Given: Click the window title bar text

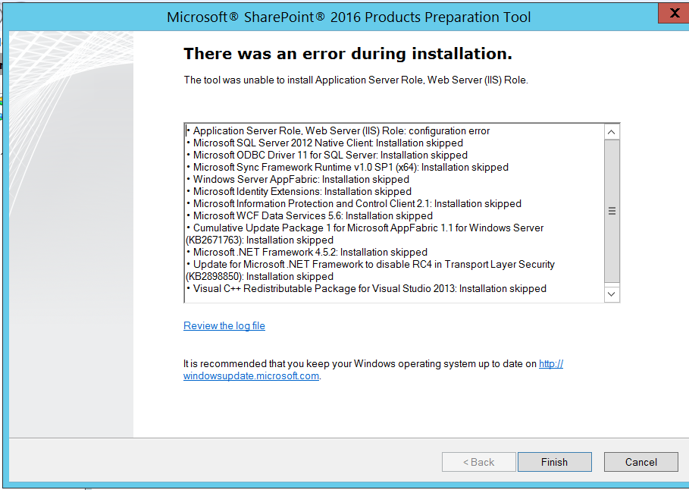Looking at the screenshot, I should (x=349, y=17).
